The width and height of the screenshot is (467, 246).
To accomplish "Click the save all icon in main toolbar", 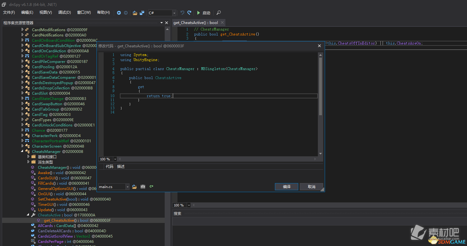I will point(142,13).
